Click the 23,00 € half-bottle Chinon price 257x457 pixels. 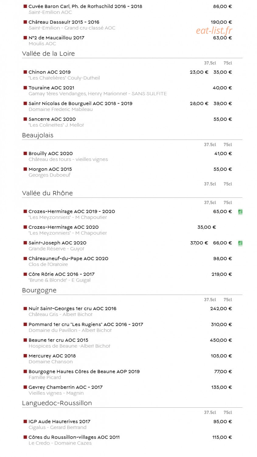pos(199,72)
